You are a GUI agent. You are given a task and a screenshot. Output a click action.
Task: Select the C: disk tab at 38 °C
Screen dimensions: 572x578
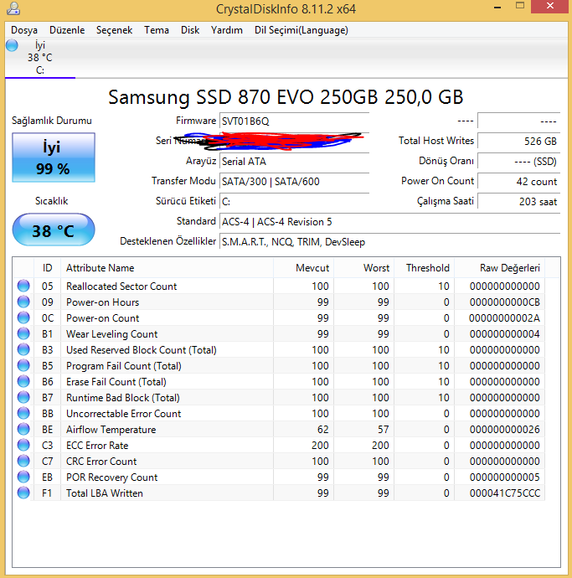pos(40,58)
